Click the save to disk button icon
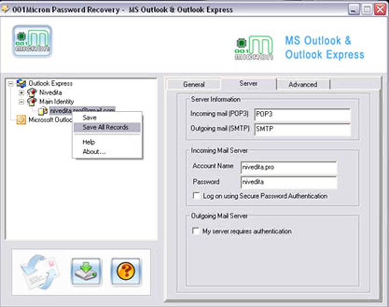This screenshot has height=307, width=389. tap(86, 271)
